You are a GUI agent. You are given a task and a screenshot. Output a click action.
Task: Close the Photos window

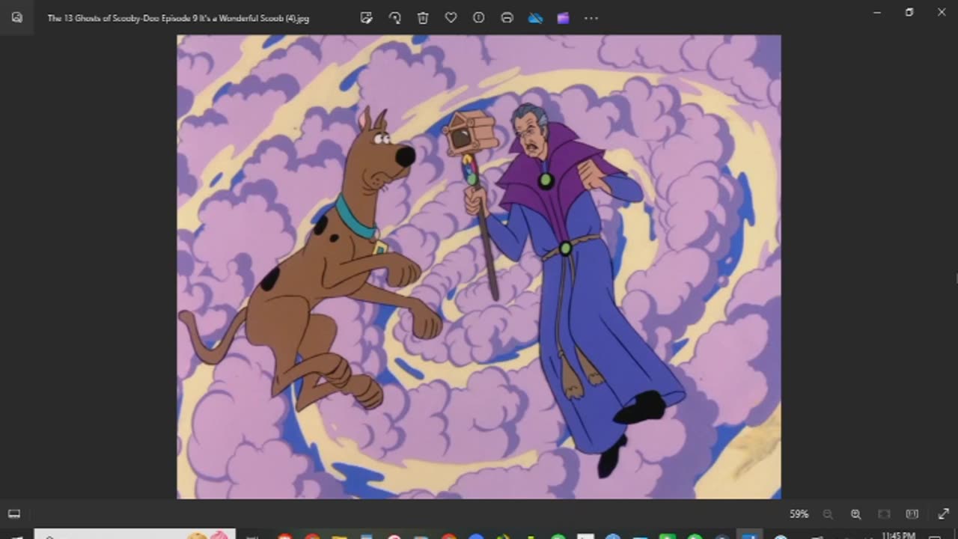[x=942, y=12]
